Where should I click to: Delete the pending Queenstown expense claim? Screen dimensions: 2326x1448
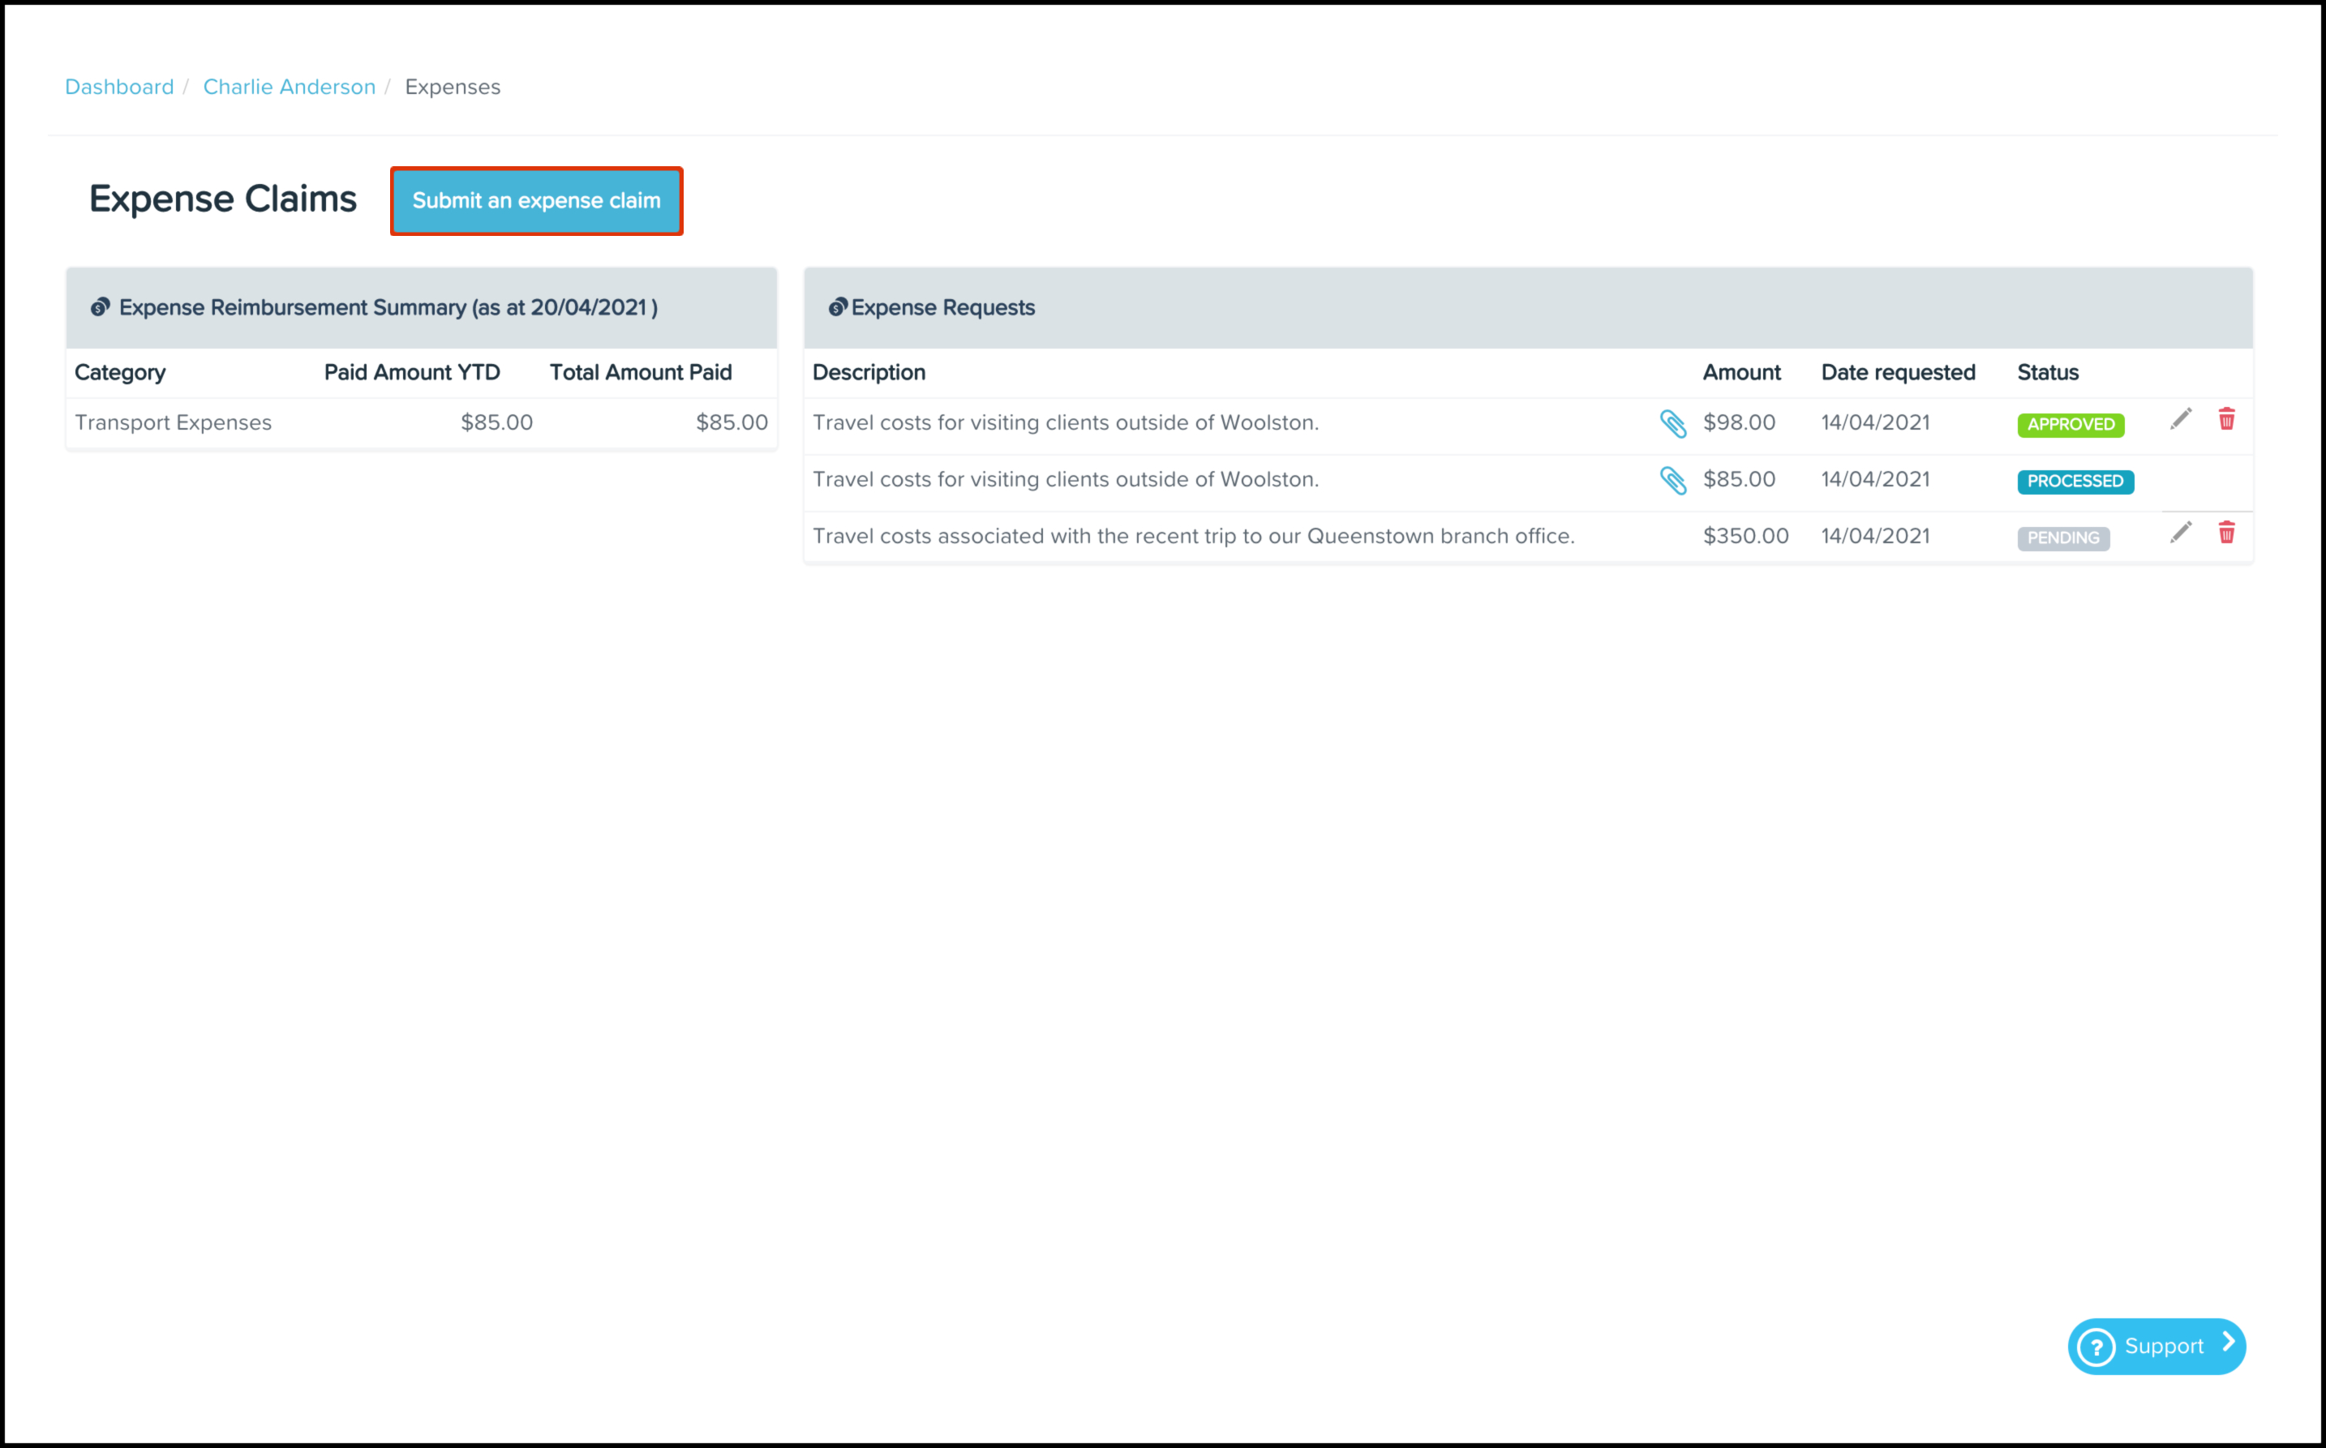click(x=2226, y=533)
